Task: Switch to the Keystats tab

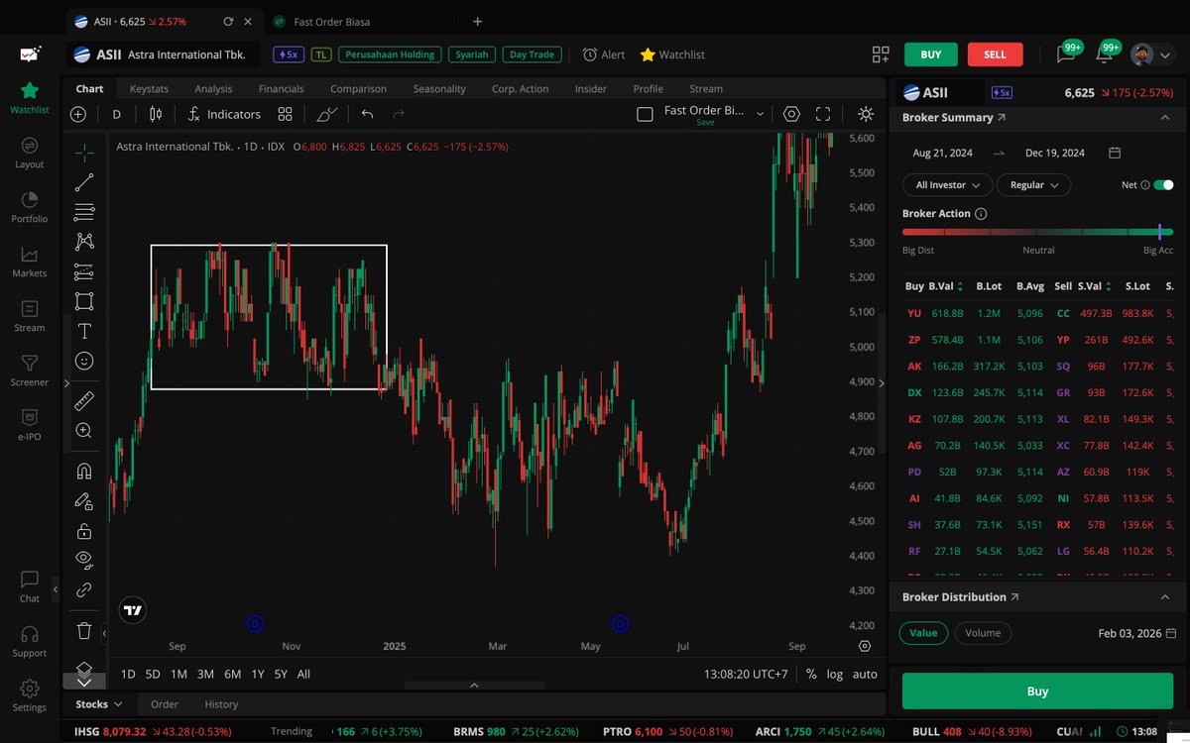Action: (x=149, y=88)
